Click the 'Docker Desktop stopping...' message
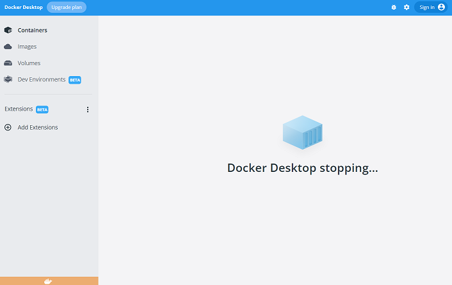 point(302,168)
